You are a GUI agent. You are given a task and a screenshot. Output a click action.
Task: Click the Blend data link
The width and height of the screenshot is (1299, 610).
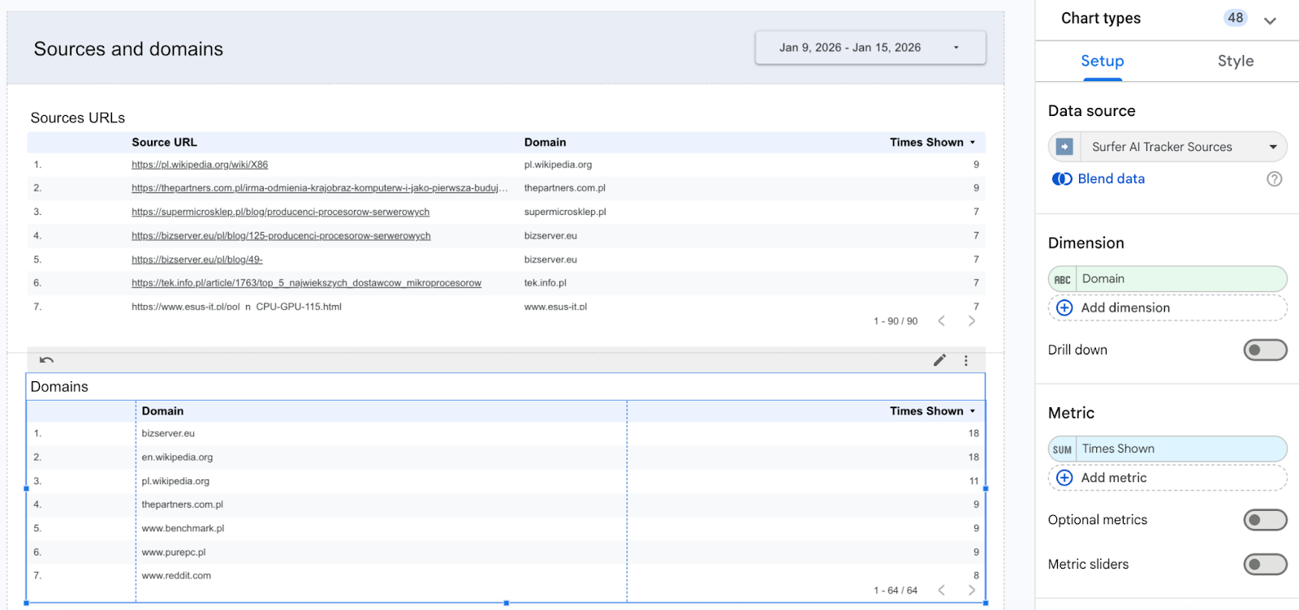click(1111, 179)
